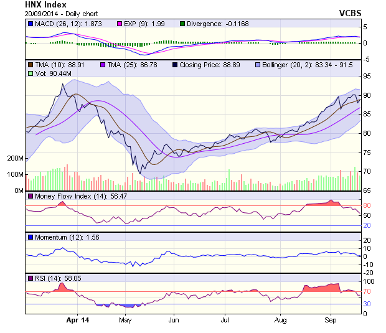Click the blue Momentum (12) legend swatch

click(x=30, y=237)
